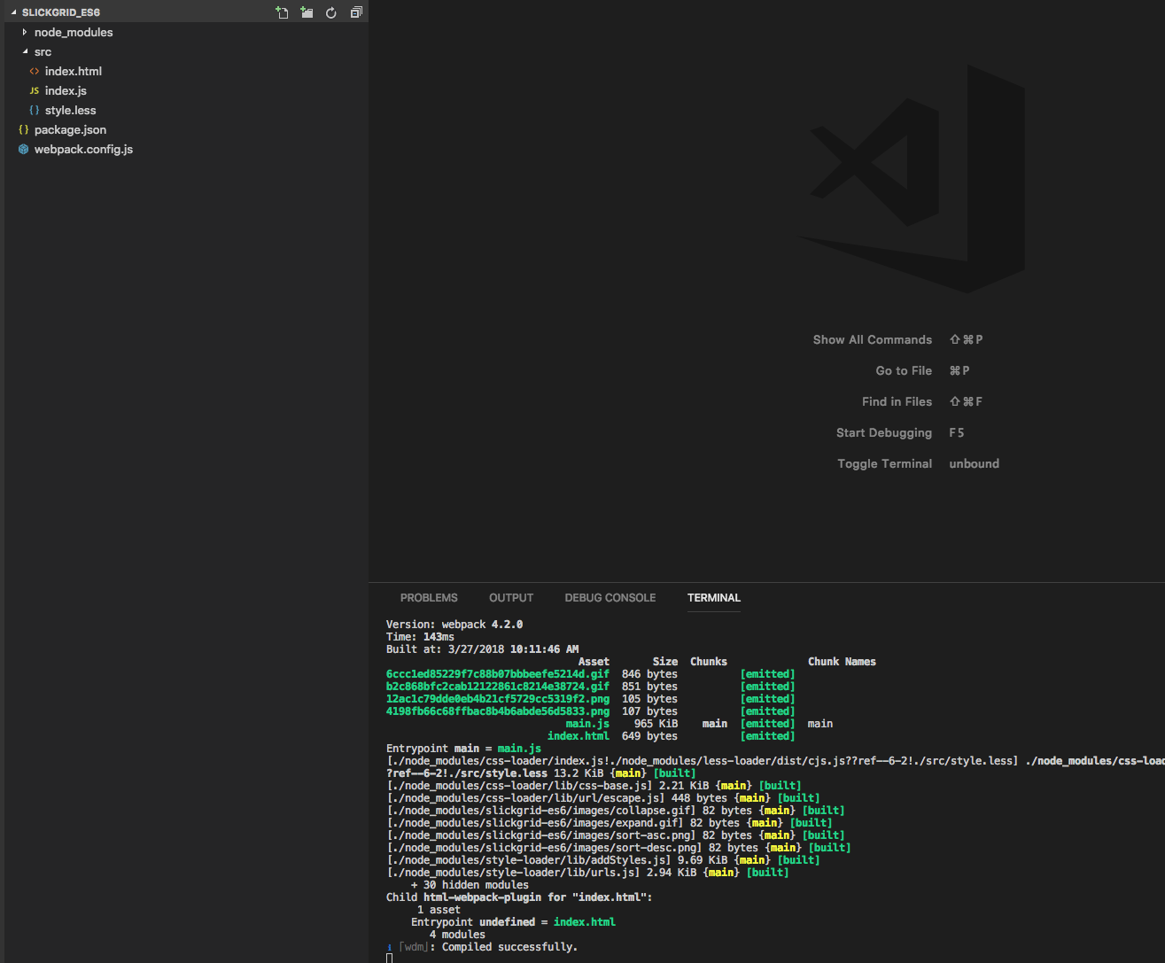Click terminal text 'Version: webpack 4.2.0'
This screenshot has height=963, width=1165.
[x=454, y=625]
